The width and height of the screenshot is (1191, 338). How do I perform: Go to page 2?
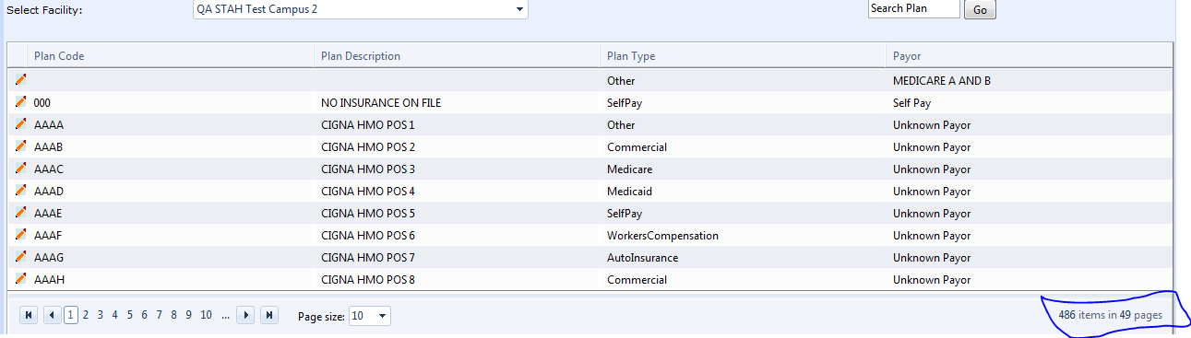[x=85, y=315]
